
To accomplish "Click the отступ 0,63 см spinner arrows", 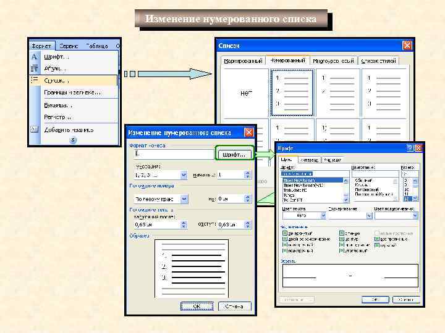I will [247, 224].
